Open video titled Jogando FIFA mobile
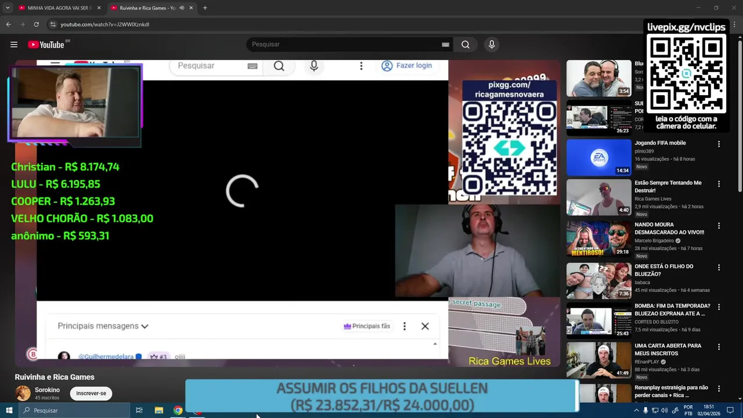Viewport: 743px width, 418px height. click(660, 143)
